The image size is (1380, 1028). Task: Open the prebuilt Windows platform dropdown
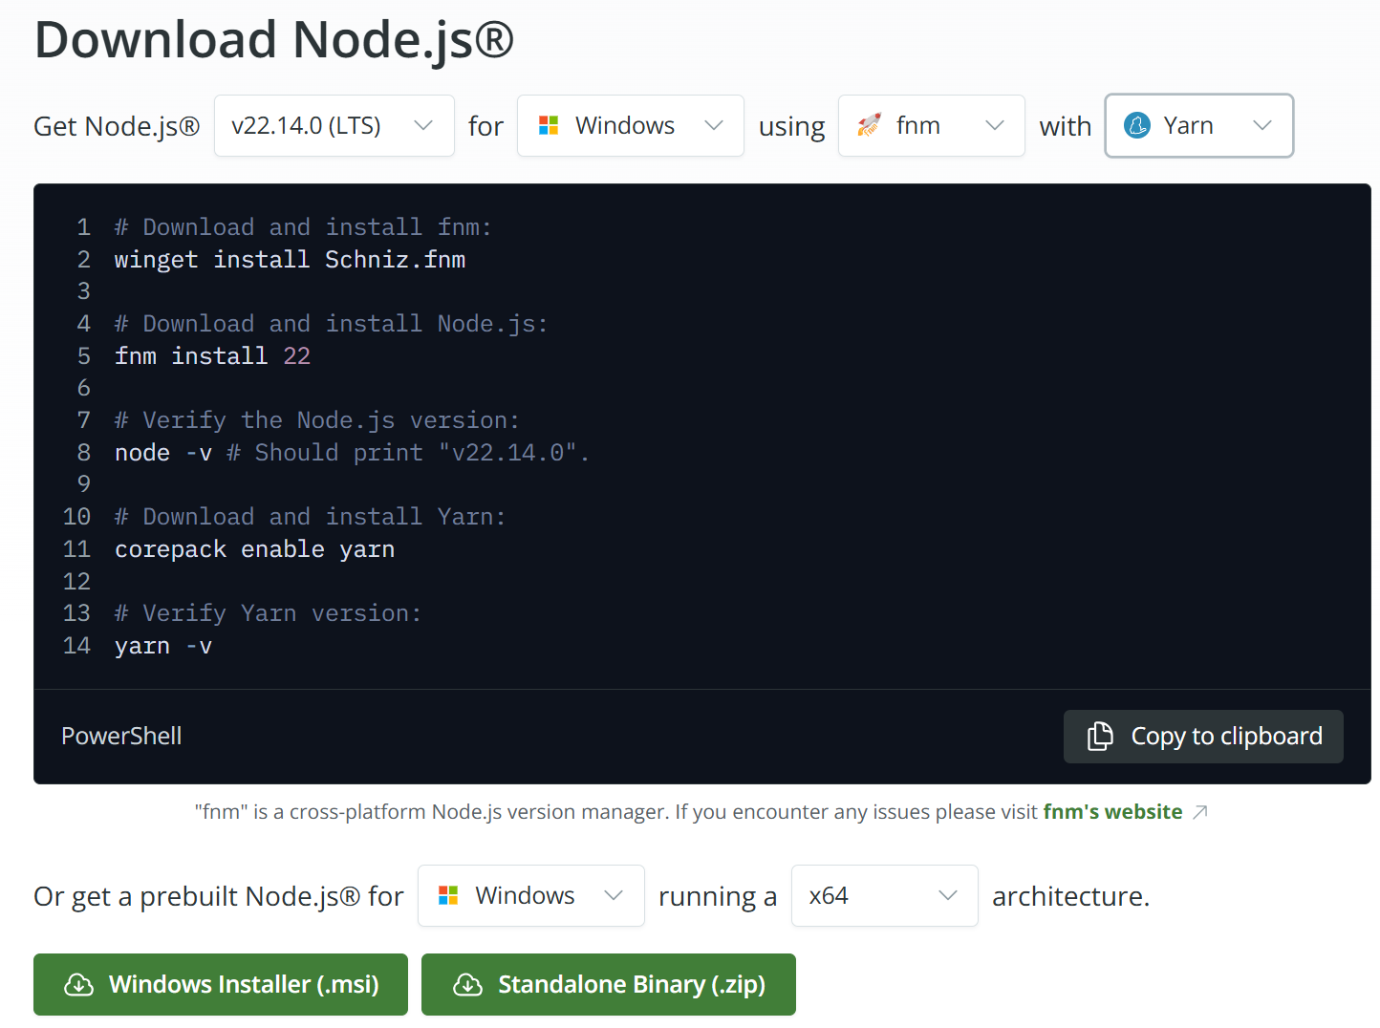tap(530, 895)
